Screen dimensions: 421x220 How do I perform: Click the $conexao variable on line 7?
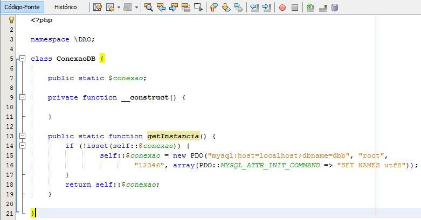(126, 78)
